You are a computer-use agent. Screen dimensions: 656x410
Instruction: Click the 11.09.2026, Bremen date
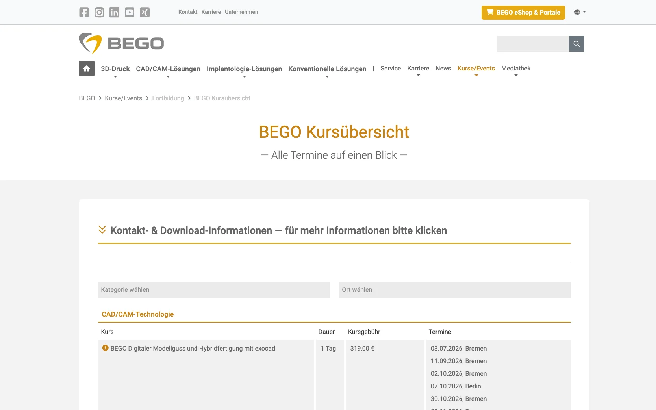pos(459,361)
